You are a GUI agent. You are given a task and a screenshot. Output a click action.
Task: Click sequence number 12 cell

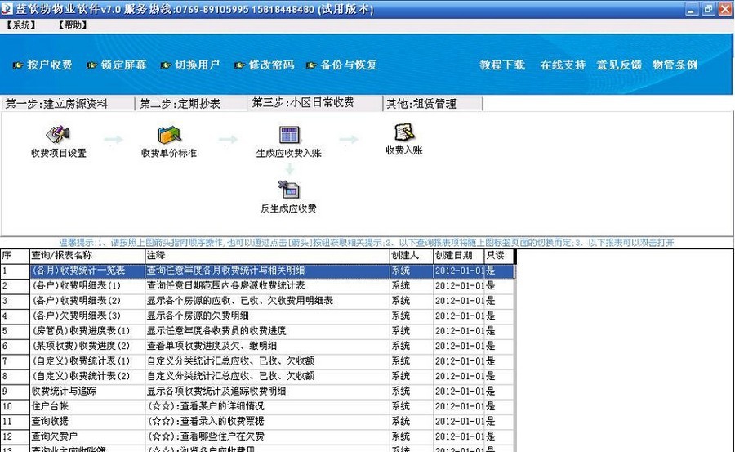tap(15, 436)
